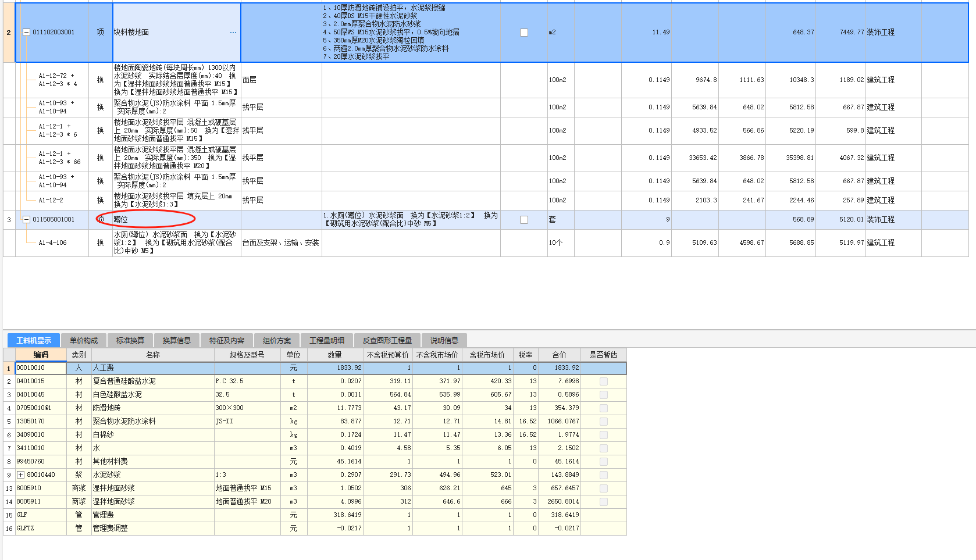This screenshot has height=560, width=976.
Task: Select the 人工费 name cell
Action: (153, 368)
